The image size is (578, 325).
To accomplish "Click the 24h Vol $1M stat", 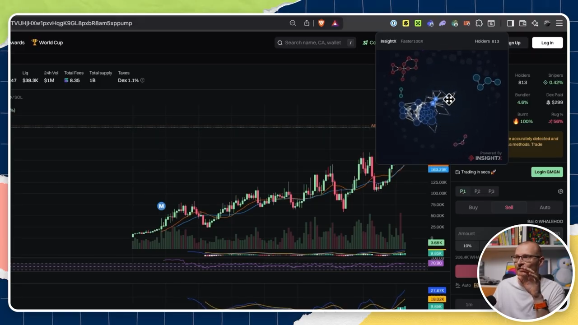I will point(51,77).
